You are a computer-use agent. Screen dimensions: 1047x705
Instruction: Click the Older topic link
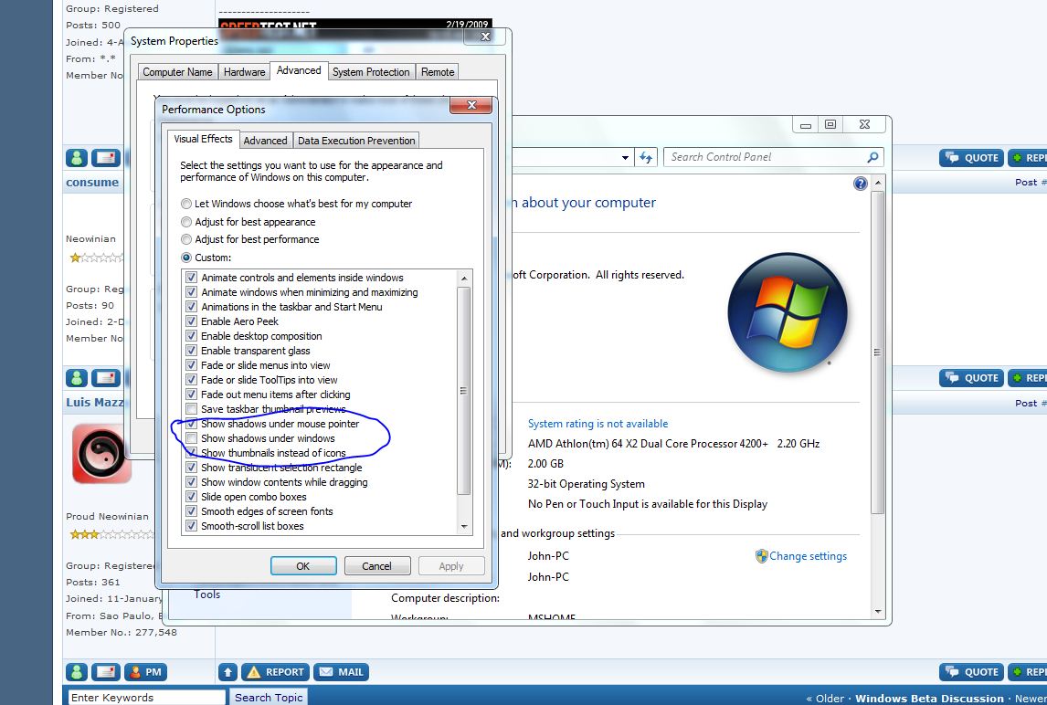click(x=830, y=699)
